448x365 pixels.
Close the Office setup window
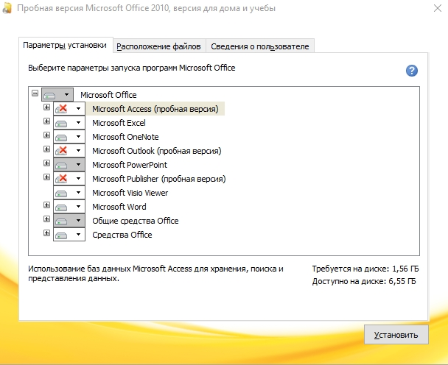pyautogui.click(x=438, y=8)
